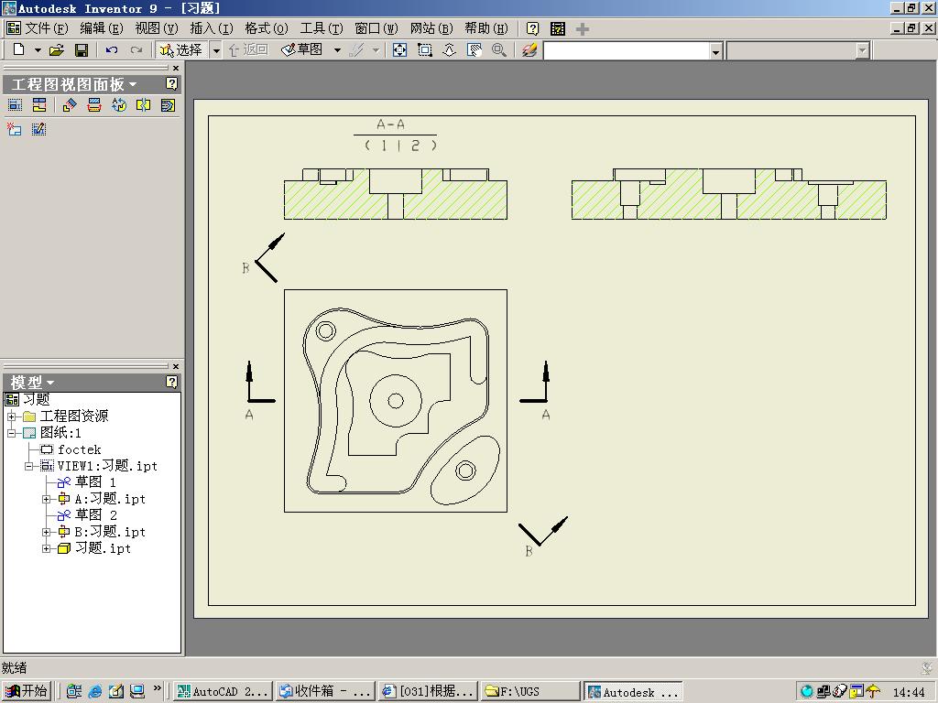This screenshot has width=938, height=703.
Task: Click the help question icon in the menu bar
Action: tap(532, 28)
